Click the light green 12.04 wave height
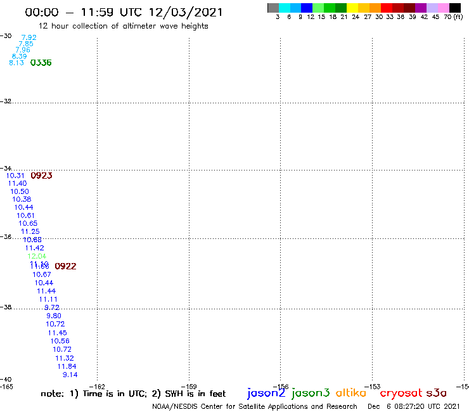The width and height of the screenshot is (469, 412). [37, 256]
